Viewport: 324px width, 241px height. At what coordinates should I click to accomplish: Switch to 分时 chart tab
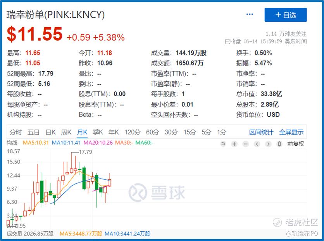pyautogui.click(x=16, y=132)
